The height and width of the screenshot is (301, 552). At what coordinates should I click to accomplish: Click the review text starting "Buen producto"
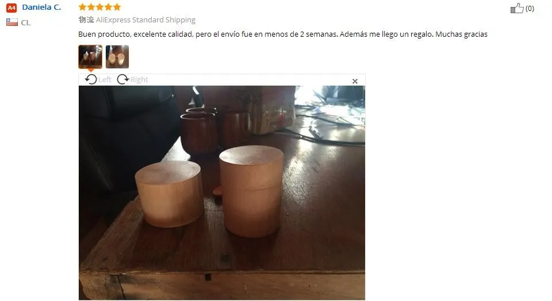pyautogui.click(x=283, y=34)
